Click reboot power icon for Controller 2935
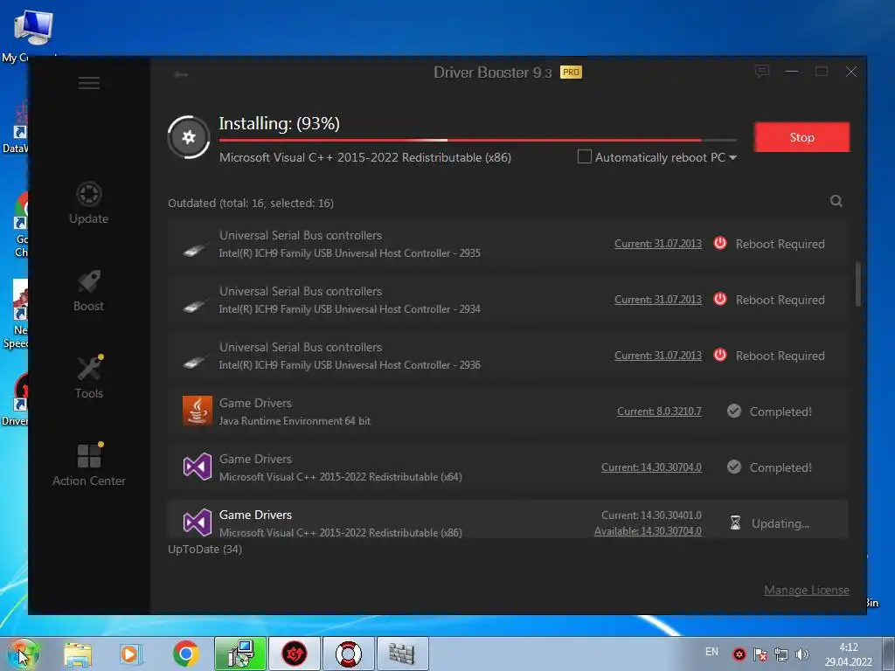Viewport: 895px width, 671px height. [x=720, y=243]
